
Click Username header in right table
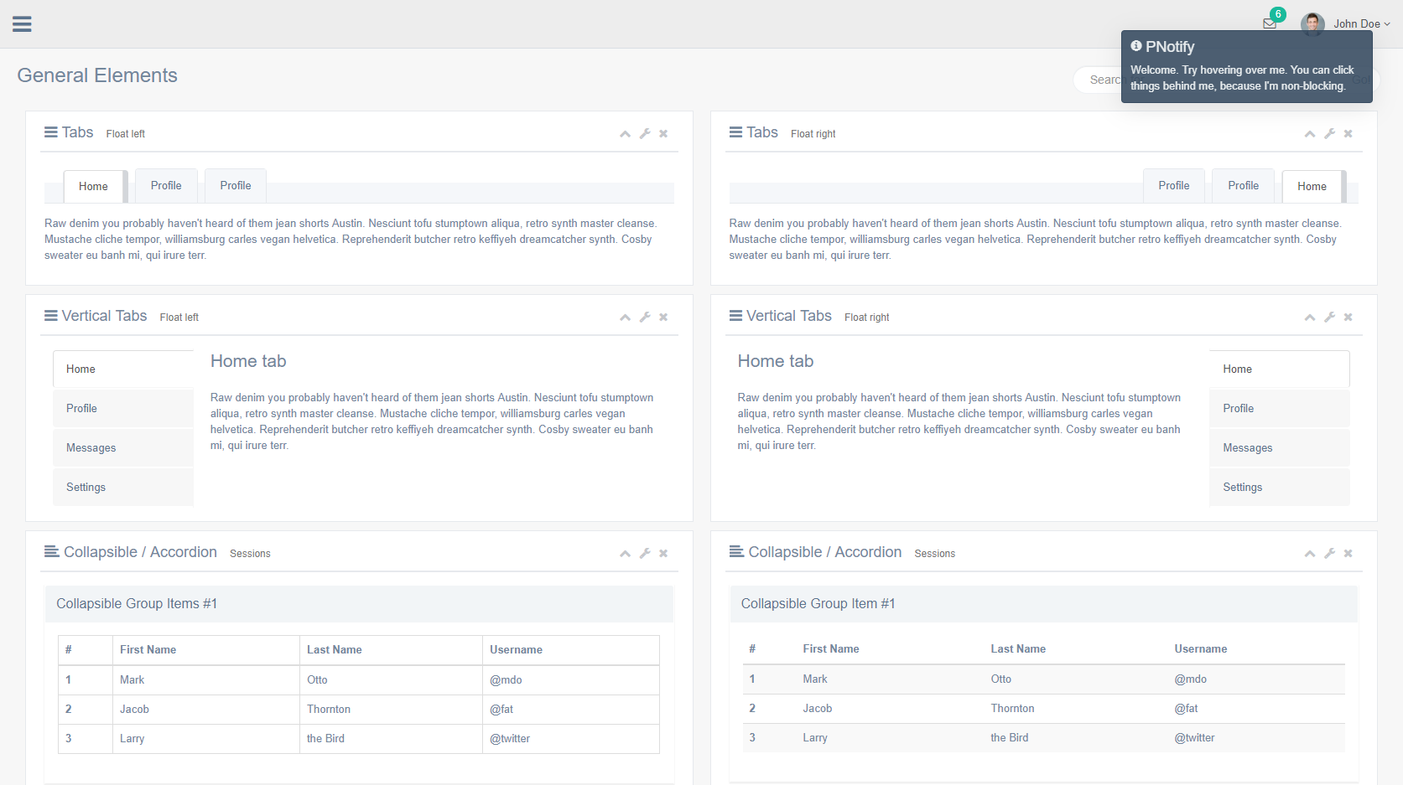[x=1200, y=648]
